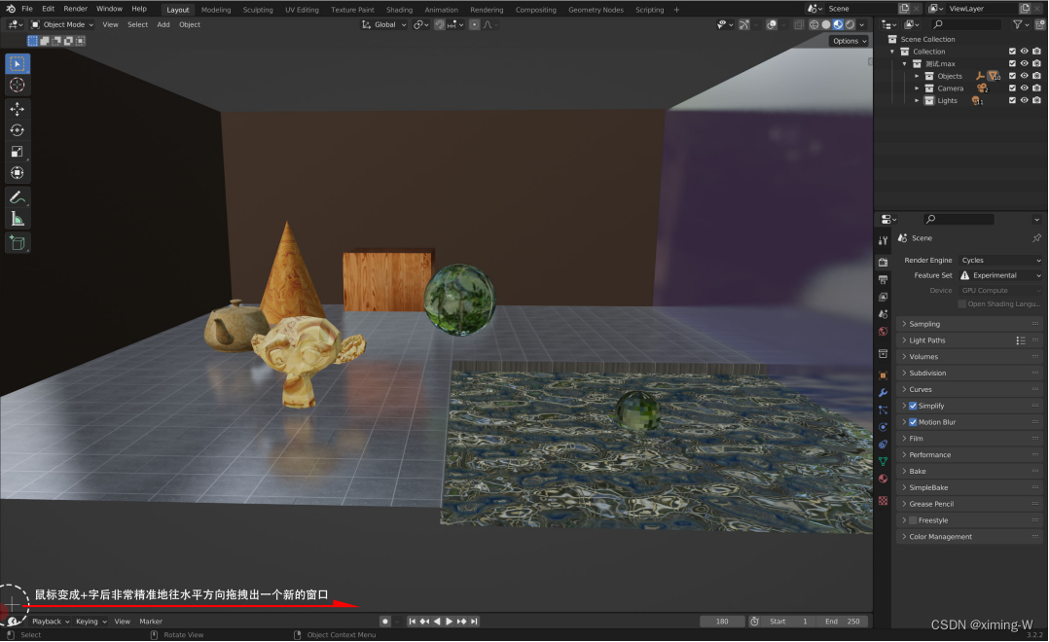Select the Move tool
Screen dimensions: 1049x642
[18, 109]
